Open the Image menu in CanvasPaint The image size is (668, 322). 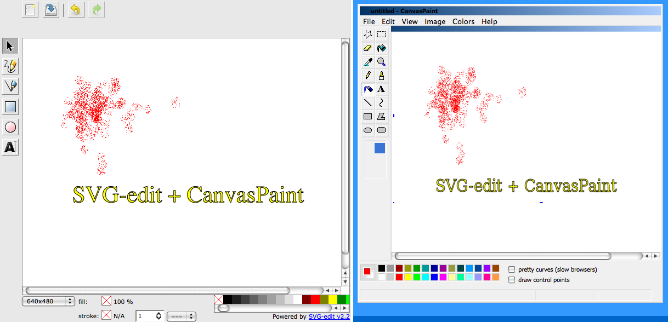[x=435, y=21]
